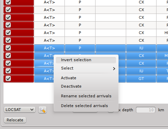Click the depth value field showing 10
This screenshot has height=129, width=168.
coord(146,110)
